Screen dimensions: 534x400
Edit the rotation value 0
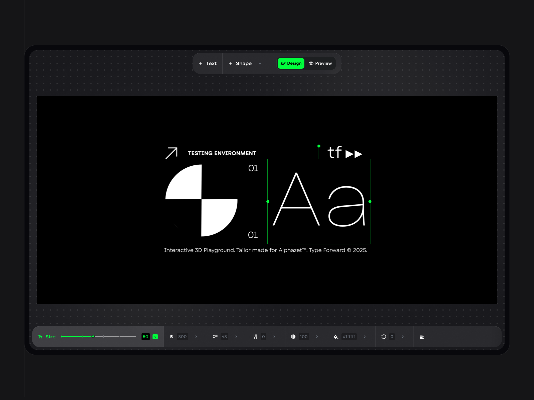(392, 337)
